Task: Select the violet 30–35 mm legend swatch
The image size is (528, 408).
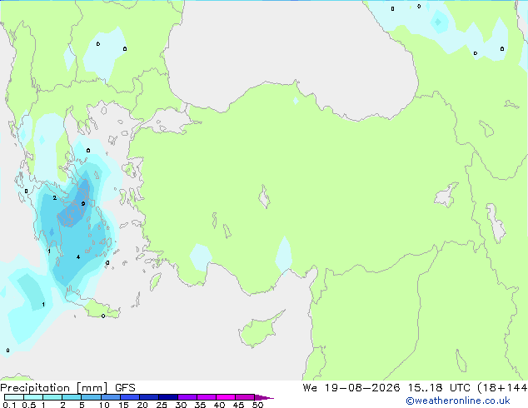Action: click(187, 397)
